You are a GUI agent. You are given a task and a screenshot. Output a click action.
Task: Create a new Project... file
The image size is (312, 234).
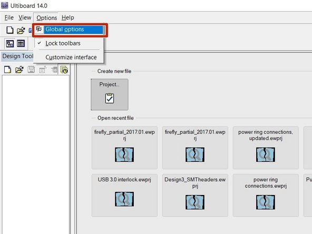pos(110,94)
